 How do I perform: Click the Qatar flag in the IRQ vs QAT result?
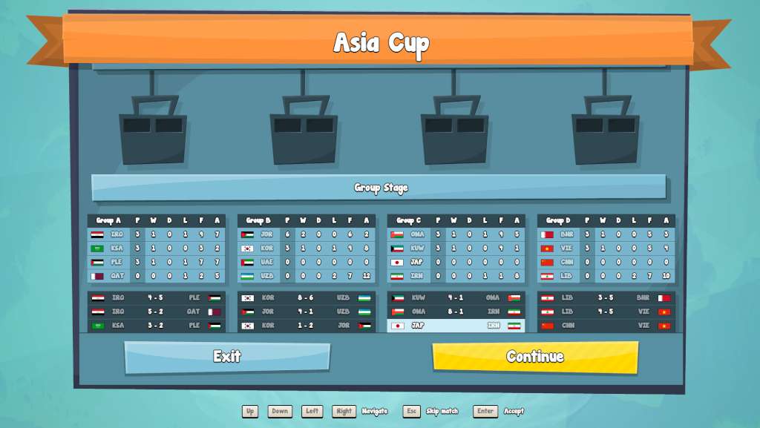point(213,312)
